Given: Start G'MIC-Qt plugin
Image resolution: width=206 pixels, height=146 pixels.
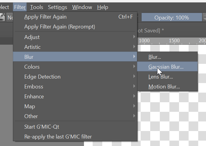Looking at the screenshot, I should click(x=42, y=127).
